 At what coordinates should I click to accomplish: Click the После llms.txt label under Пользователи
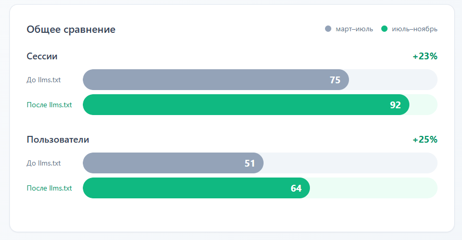pos(49,188)
